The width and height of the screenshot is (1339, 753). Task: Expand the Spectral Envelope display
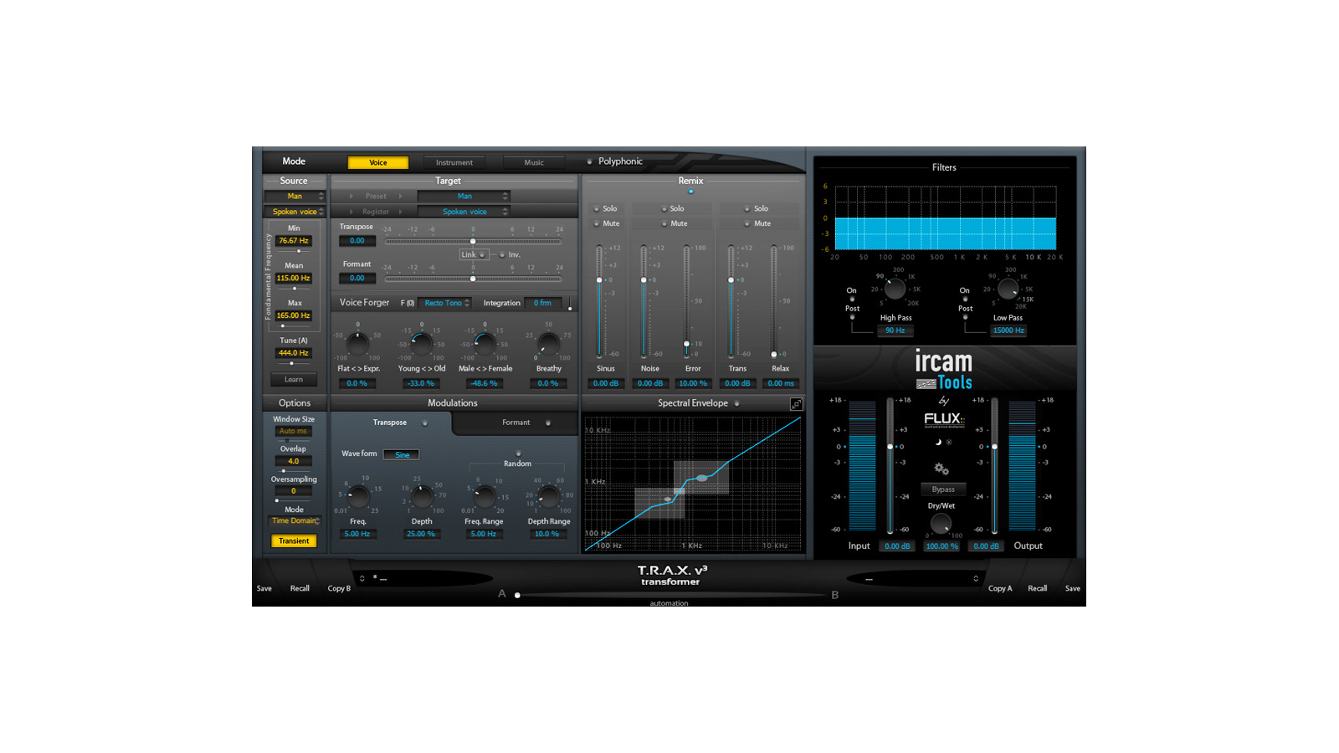coord(796,404)
